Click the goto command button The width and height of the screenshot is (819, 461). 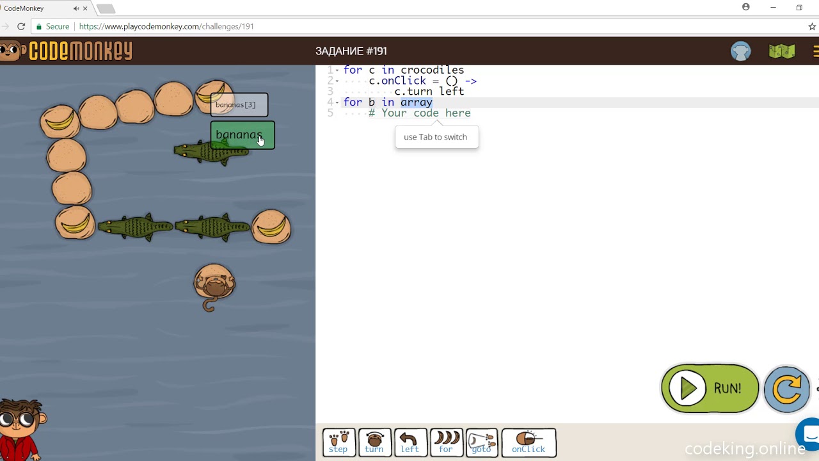click(x=482, y=442)
